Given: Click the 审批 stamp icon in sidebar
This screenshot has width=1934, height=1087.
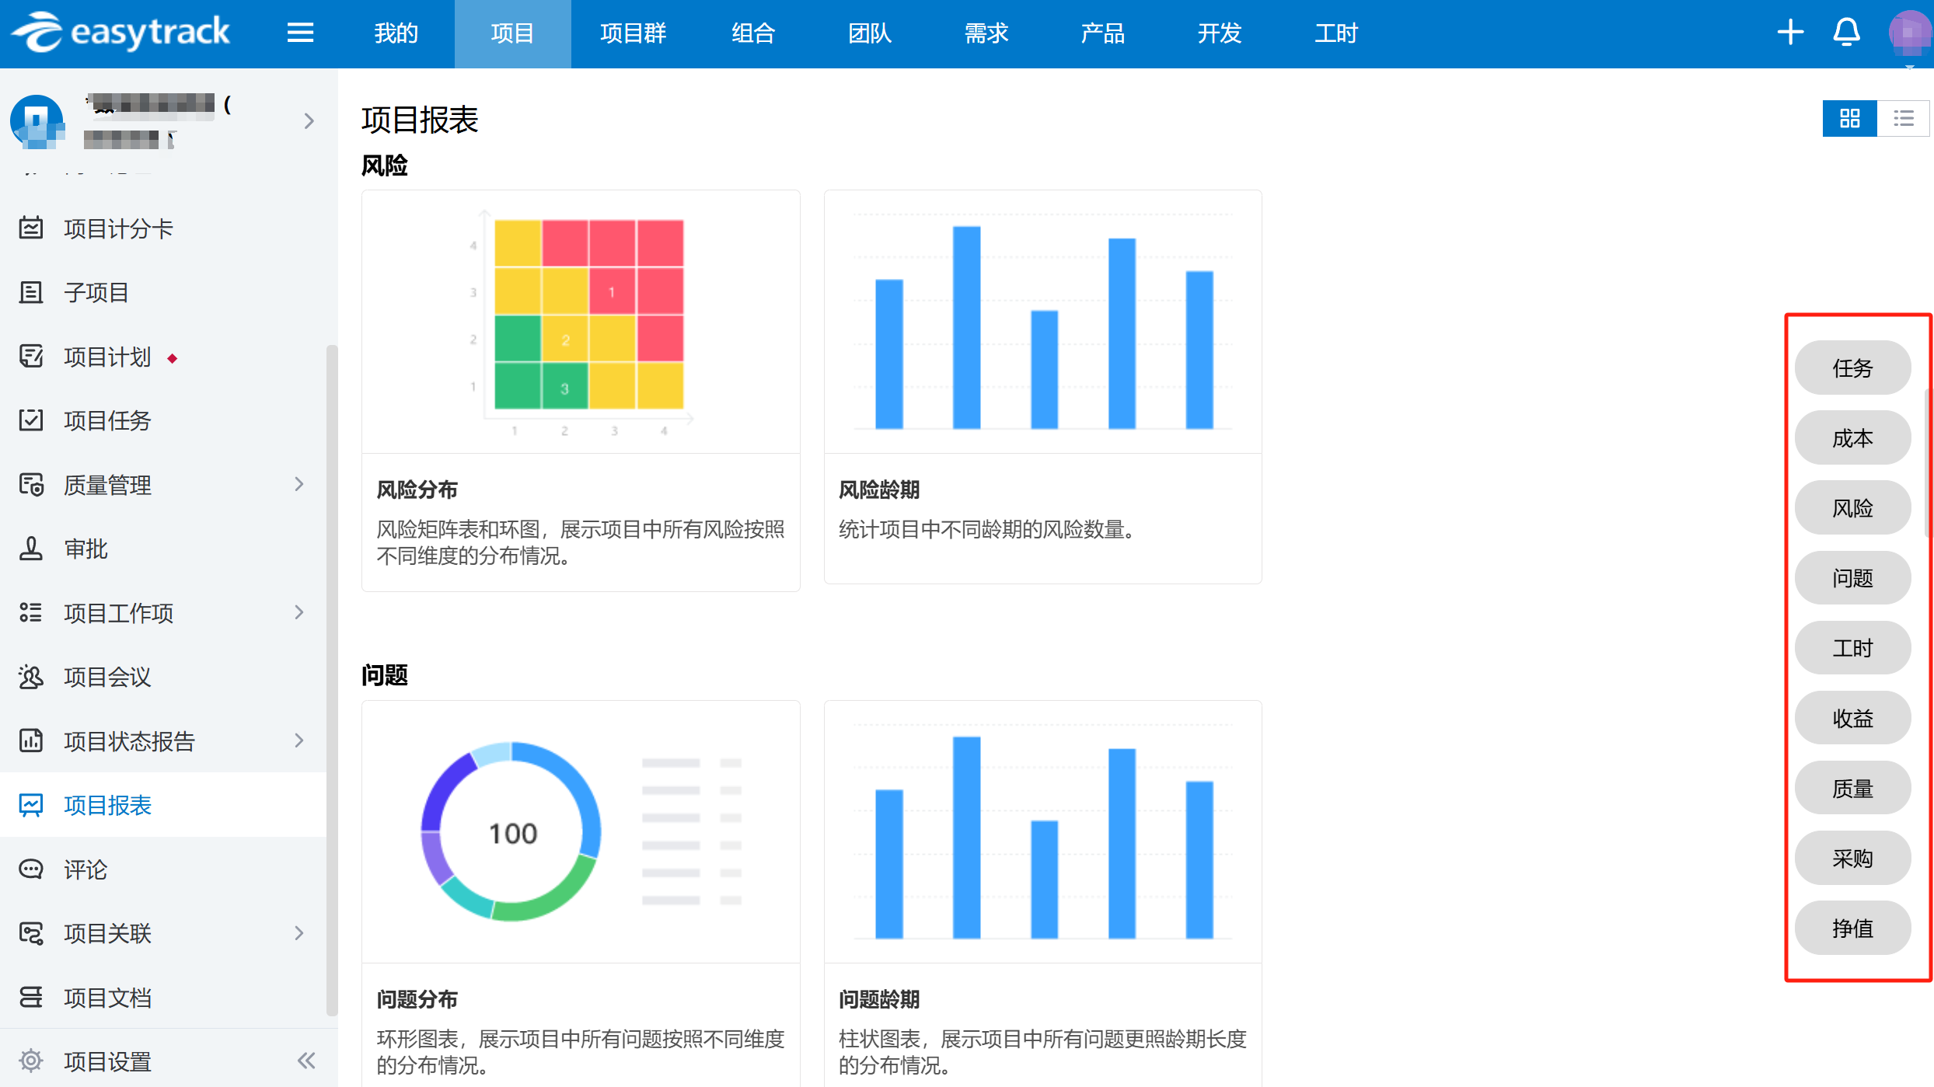Looking at the screenshot, I should pyautogui.click(x=31, y=549).
